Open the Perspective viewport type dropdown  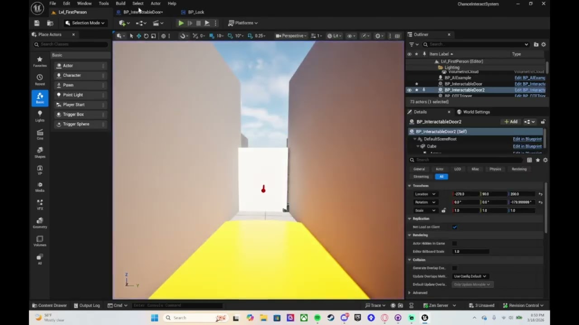pos(291,36)
